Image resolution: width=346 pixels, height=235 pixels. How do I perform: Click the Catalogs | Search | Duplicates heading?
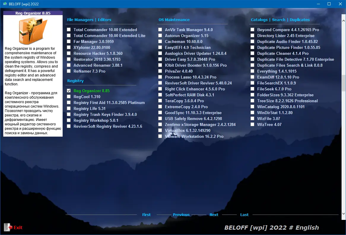point(280,20)
